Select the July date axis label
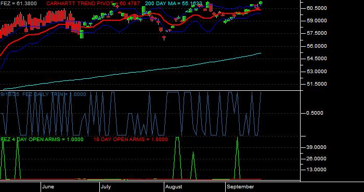This screenshot has width=364, height=192. click(106, 187)
